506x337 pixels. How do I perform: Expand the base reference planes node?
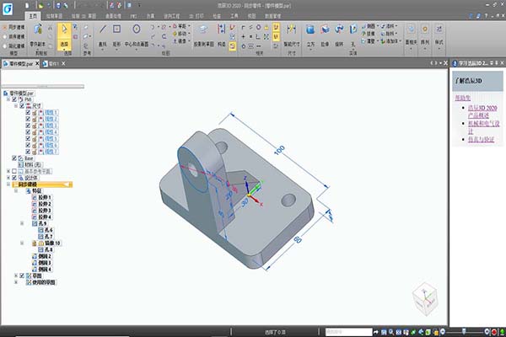8,171
